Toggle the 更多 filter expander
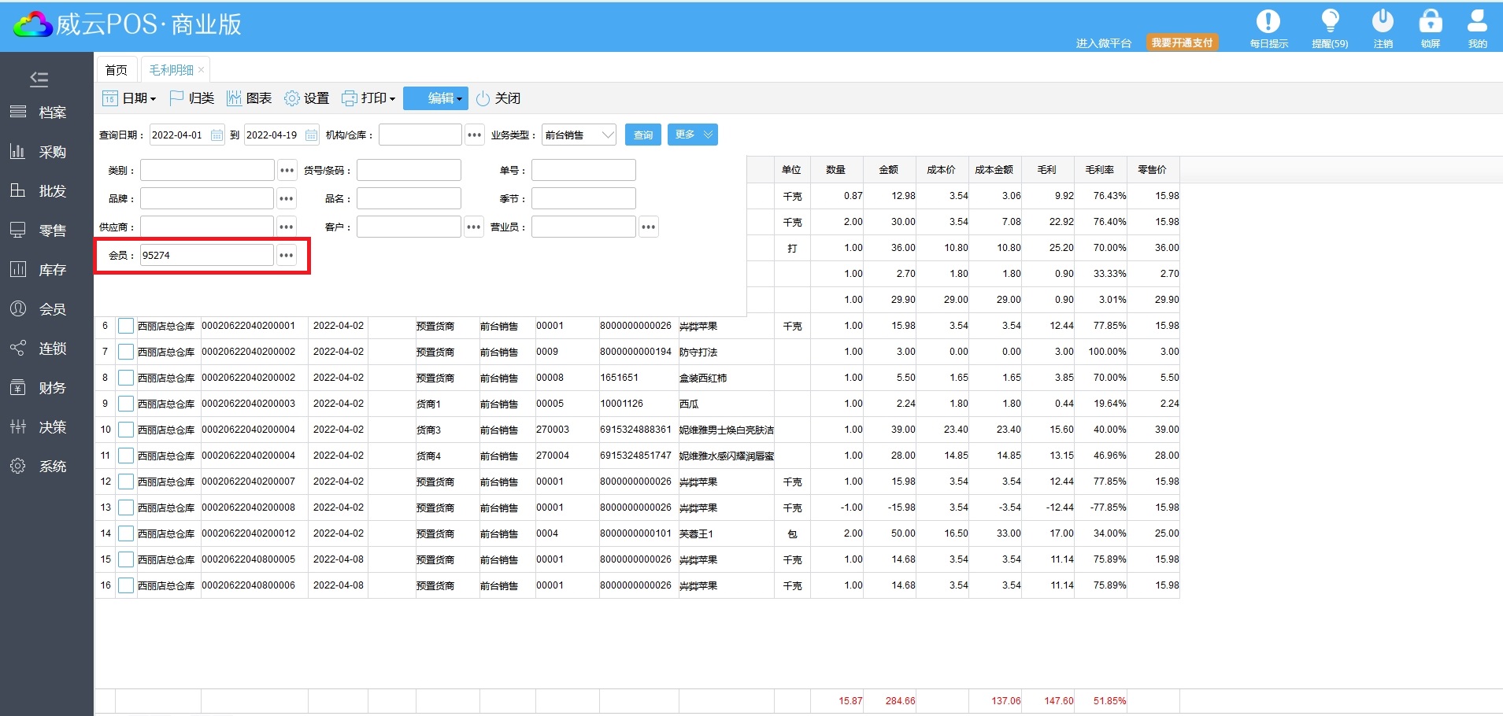Screen dimensions: 1503x716 coord(693,135)
